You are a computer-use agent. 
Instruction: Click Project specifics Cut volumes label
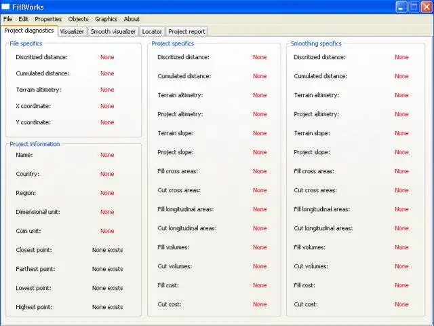coord(175,266)
